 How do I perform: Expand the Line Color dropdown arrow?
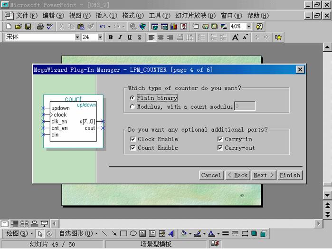[204, 234]
